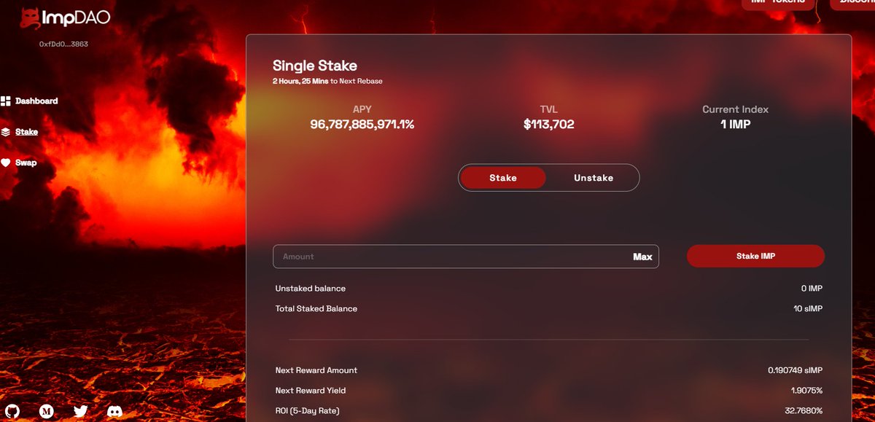Open the Medium icon link
Image resolution: width=875 pixels, height=422 pixels.
47,411
